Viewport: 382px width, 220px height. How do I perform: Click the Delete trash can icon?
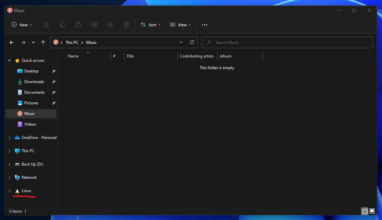click(x=126, y=25)
